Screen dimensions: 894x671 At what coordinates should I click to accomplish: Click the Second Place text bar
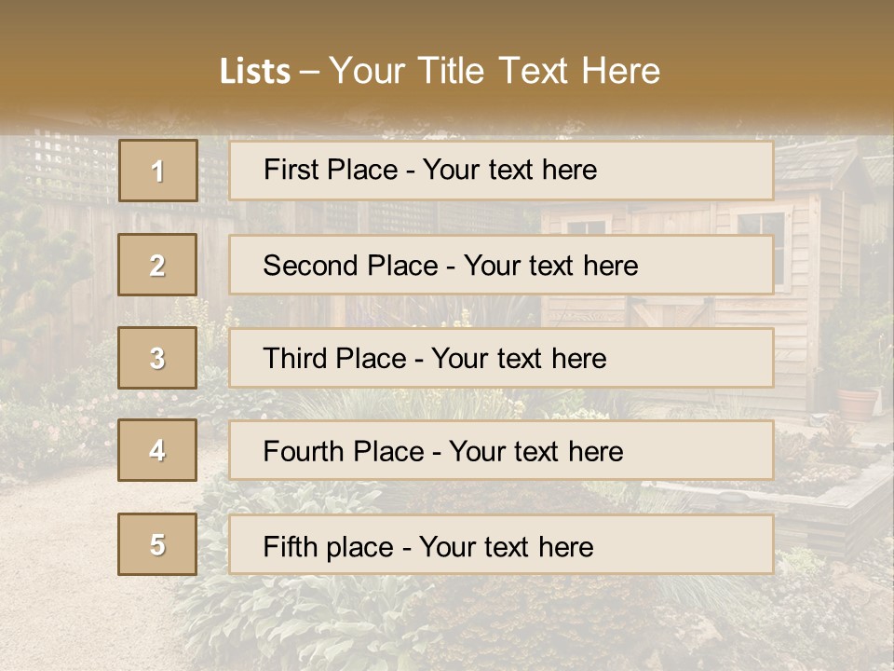[501, 265]
